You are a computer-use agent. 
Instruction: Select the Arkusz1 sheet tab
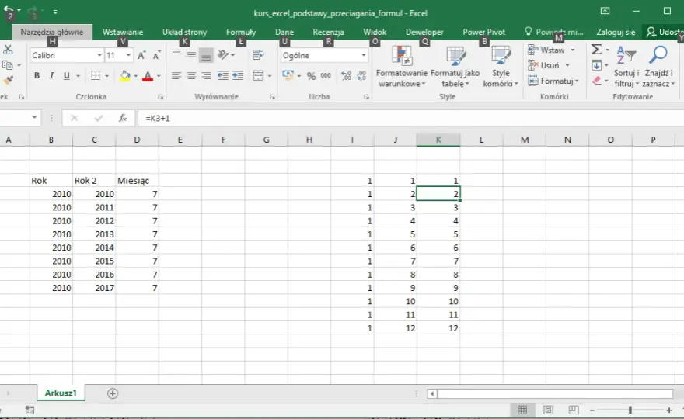61,393
